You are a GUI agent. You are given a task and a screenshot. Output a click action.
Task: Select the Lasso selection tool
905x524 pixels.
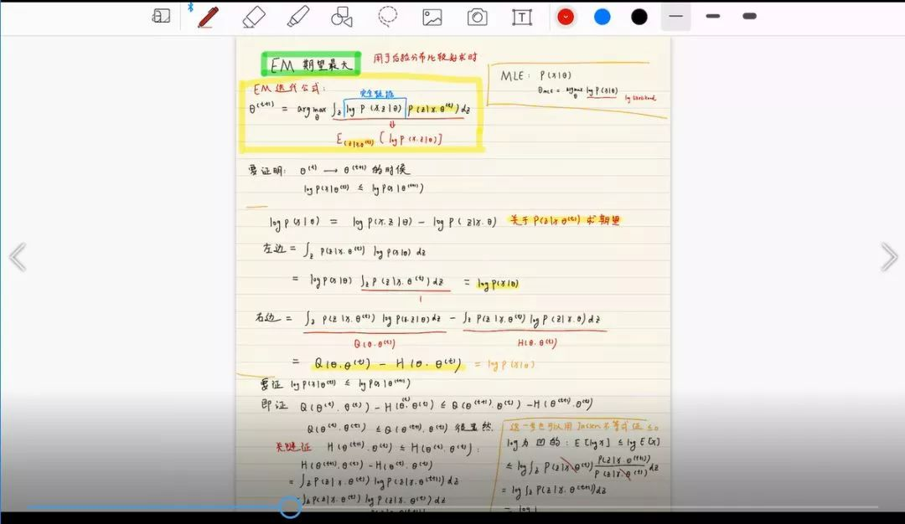pyautogui.click(x=388, y=16)
